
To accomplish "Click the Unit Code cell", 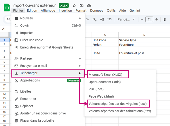I will (x=105, y=40).
